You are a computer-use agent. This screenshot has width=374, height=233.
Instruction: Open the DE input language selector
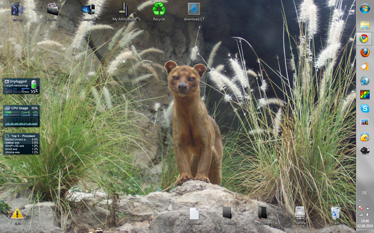tap(365, 193)
